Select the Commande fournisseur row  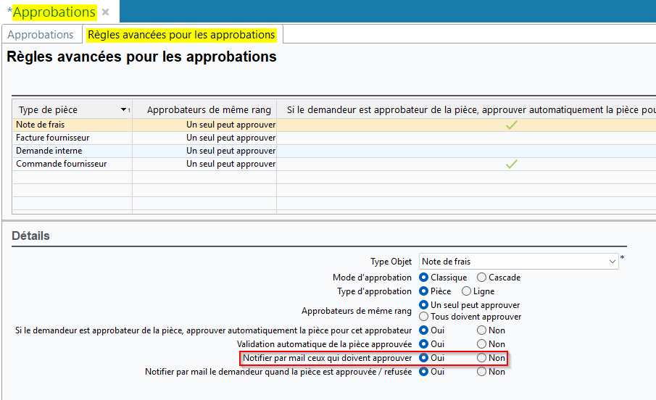[x=62, y=164]
